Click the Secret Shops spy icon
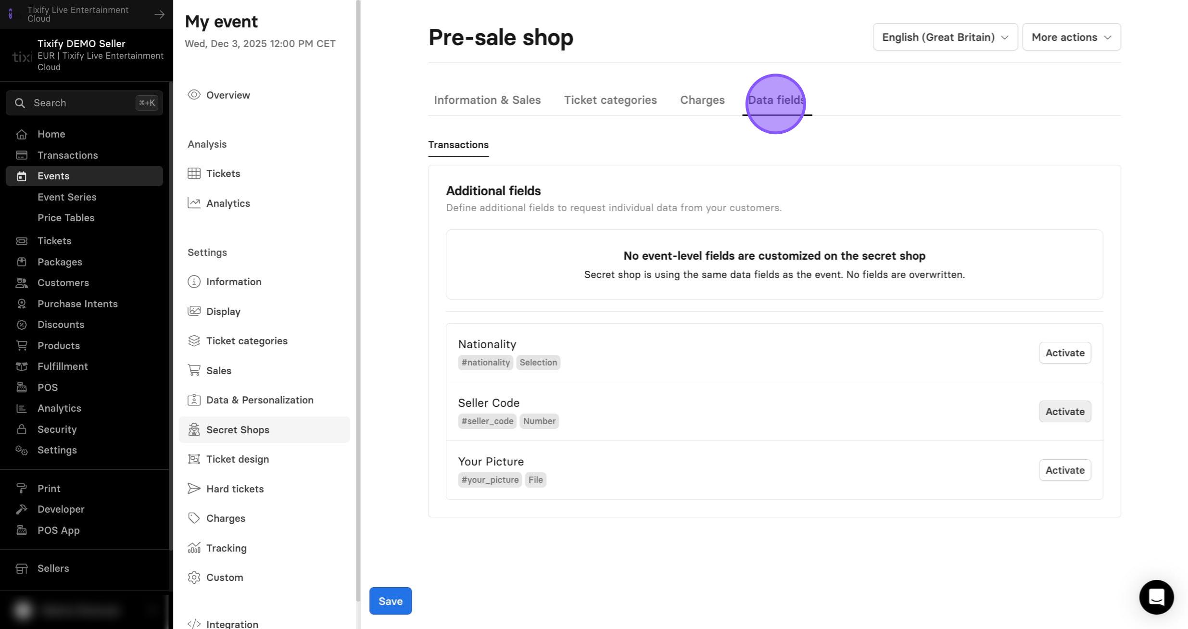The image size is (1188, 629). tap(194, 429)
